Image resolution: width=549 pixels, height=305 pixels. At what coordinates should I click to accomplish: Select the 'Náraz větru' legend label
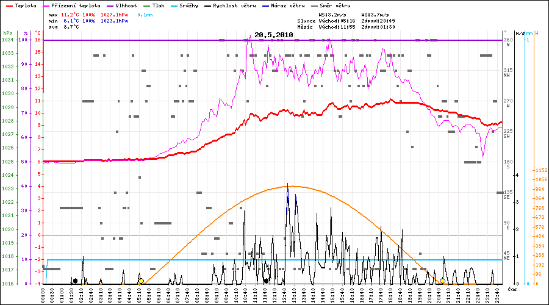(x=288, y=5)
